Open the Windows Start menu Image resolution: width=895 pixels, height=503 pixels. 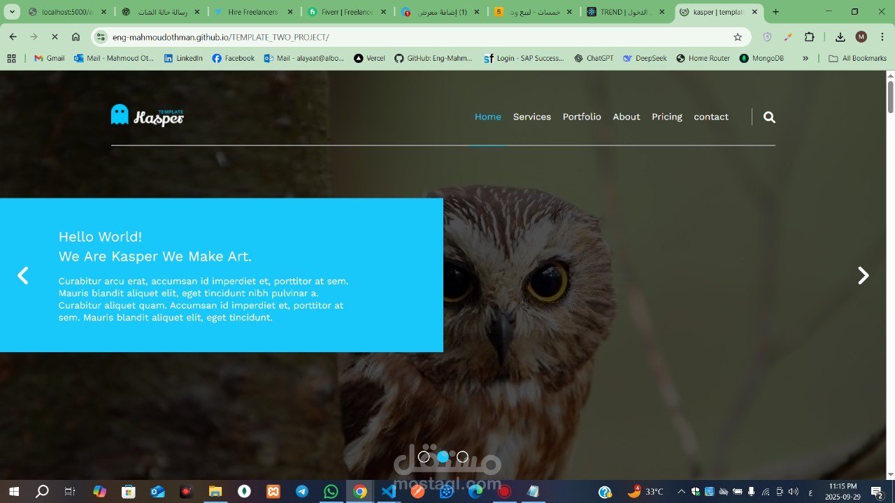[x=13, y=492]
